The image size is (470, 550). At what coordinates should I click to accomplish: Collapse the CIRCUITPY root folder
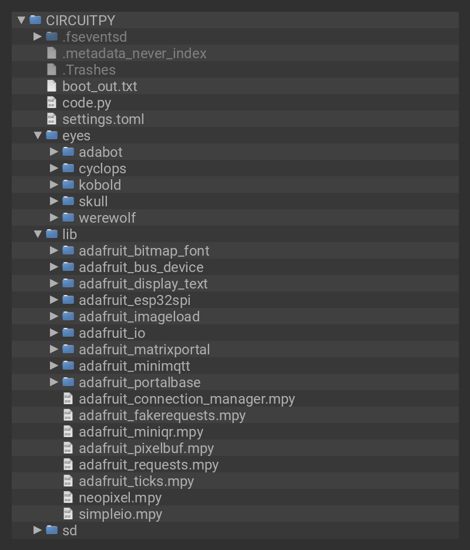click(21, 21)
